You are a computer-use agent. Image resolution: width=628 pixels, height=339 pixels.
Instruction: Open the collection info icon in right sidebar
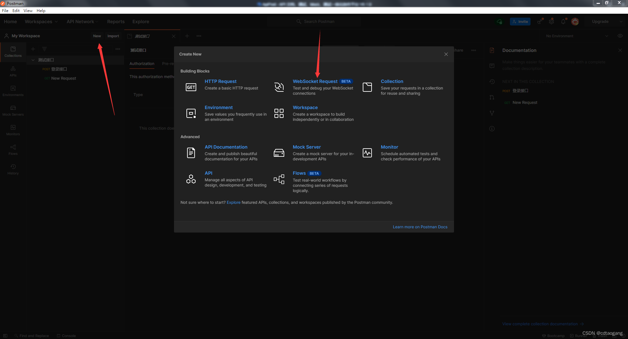pyautogui.click(x=492, y=129)
